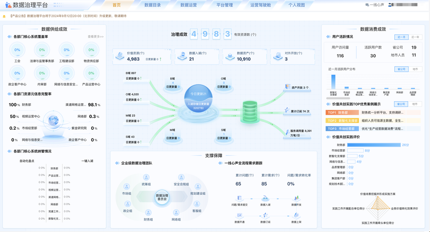
Task: Click the 数据入湖 card icon
Action: pos(182,56)
